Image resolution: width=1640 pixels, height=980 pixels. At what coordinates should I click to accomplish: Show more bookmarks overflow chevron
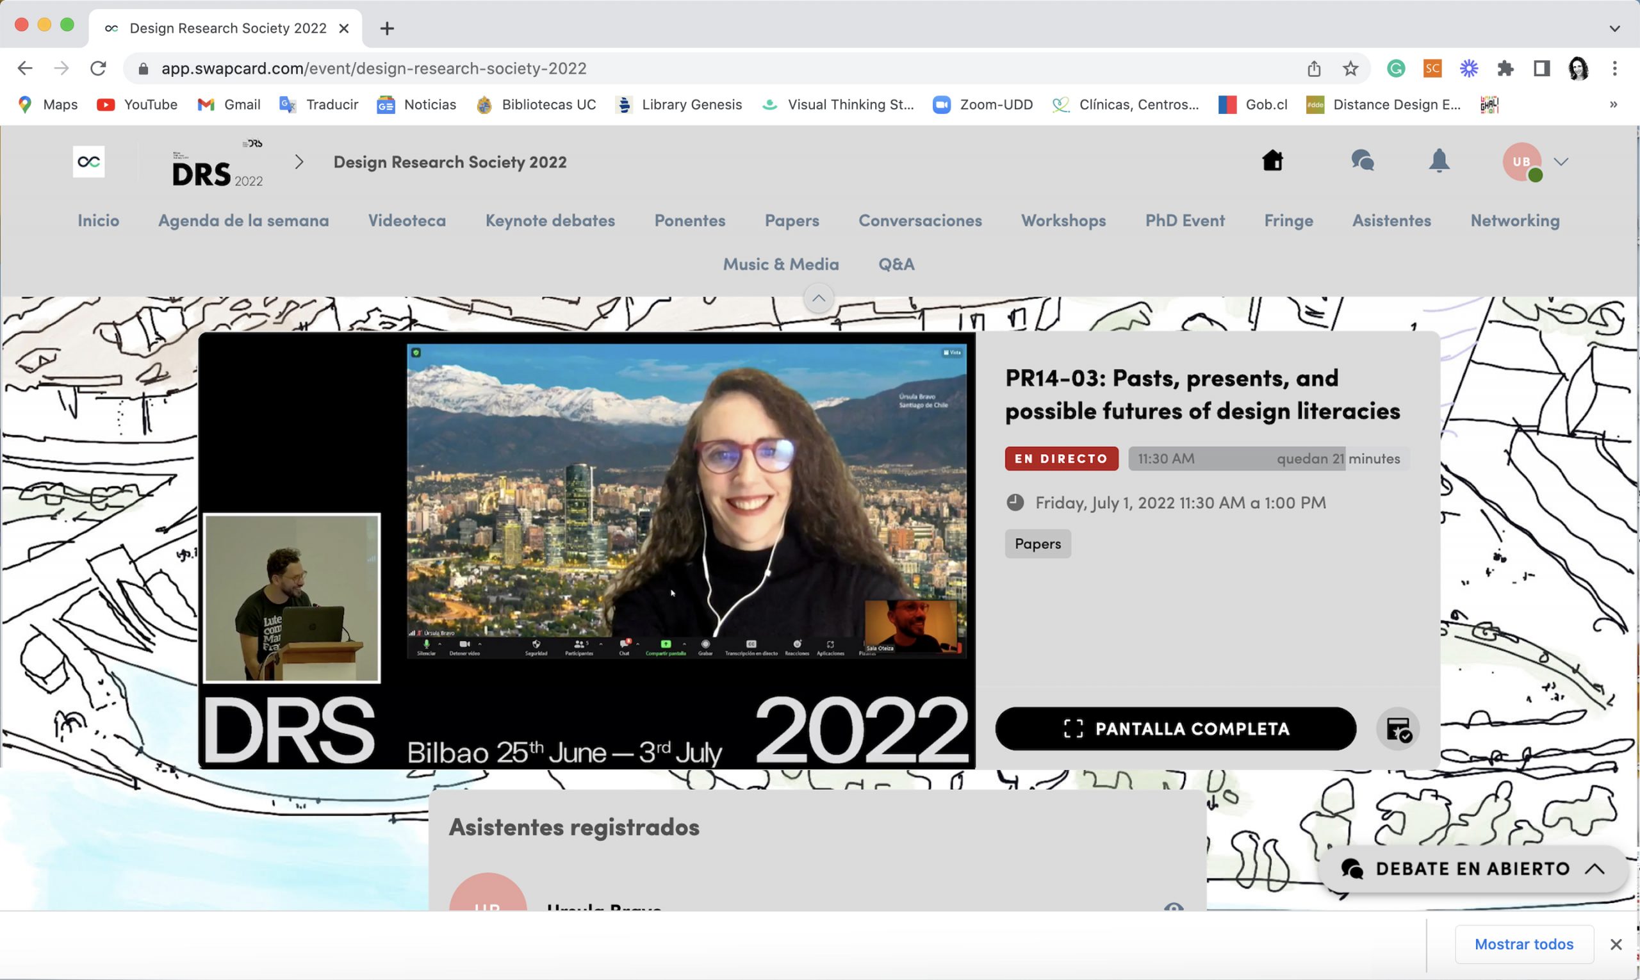(x=1613, y=104)
